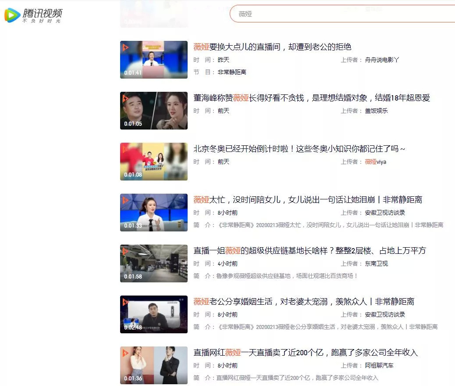Screen dimensions: 455x386
Task: Click play badge on 0:01:58 thumbnail
Action: [x=125, y=251]
